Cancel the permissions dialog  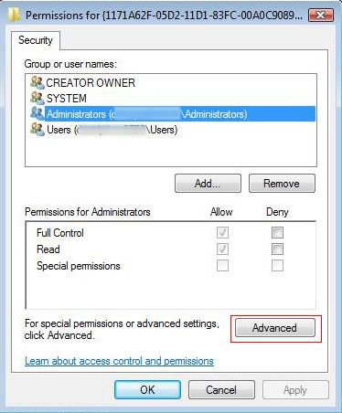click(221, 389)
